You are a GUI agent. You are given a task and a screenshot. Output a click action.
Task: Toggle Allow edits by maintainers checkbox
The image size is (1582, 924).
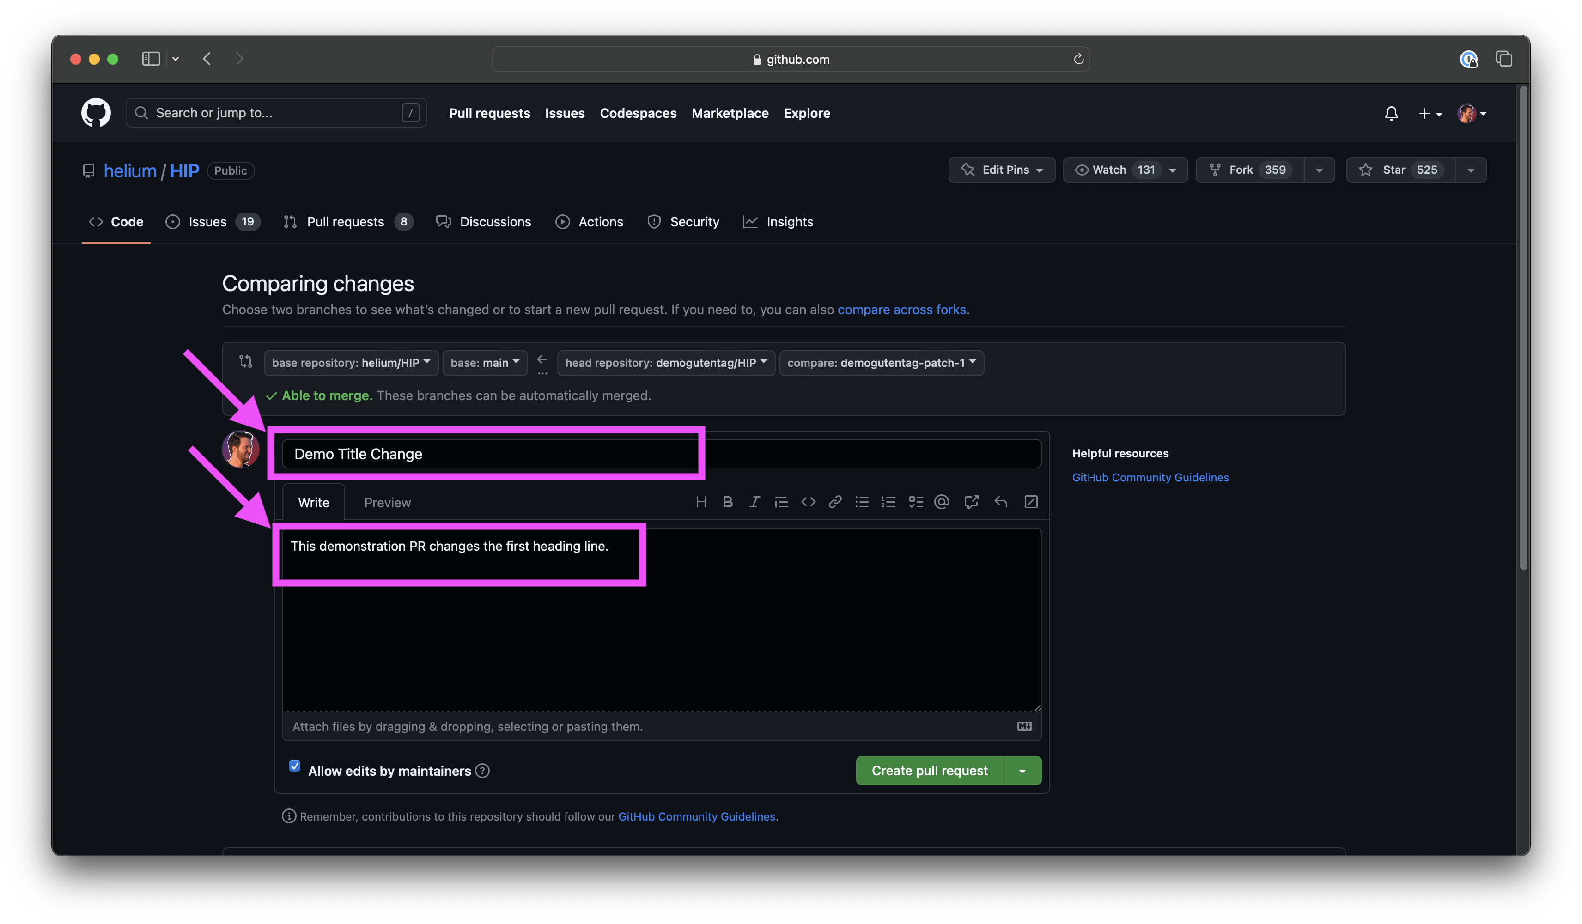coord(294,766)
